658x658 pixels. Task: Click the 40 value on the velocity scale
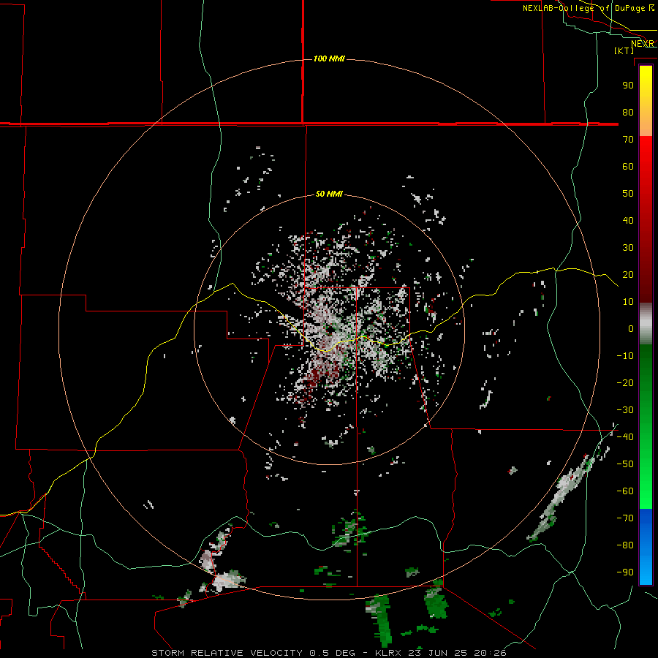(628, 220)
